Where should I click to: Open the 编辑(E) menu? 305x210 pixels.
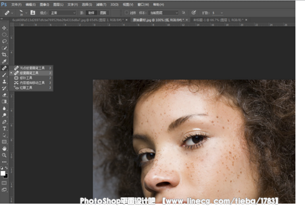point(31,4)
